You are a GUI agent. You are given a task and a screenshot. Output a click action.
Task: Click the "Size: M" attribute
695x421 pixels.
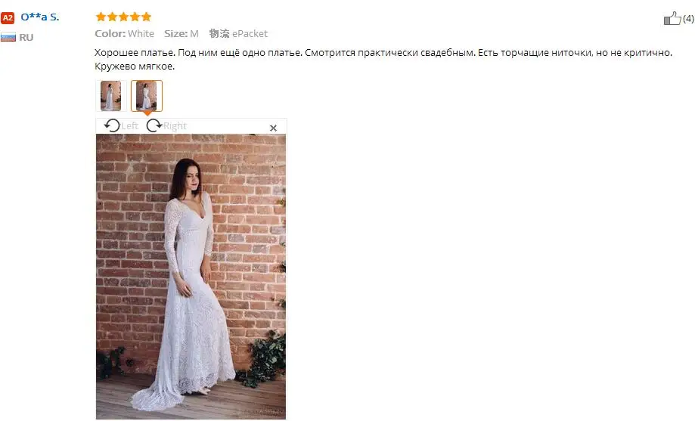(x=182, y=34)
